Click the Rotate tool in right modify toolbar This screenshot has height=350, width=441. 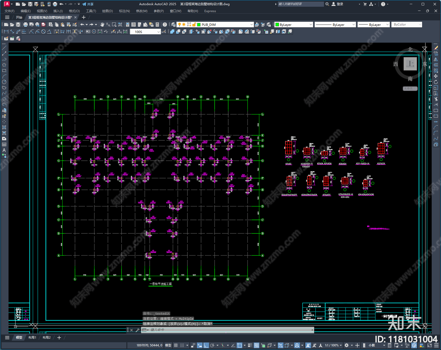(436, 82)
